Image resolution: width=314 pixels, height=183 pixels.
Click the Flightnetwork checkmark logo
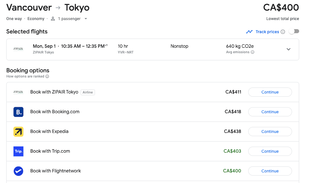pyautogui.click(x=18, y=171)
